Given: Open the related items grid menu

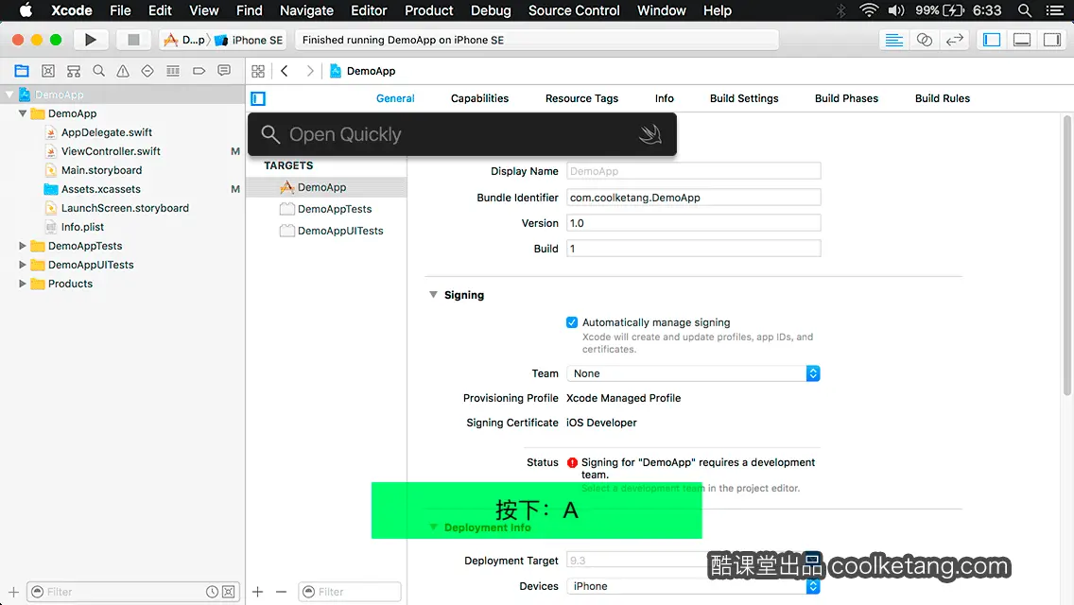Looking at the screenshot, I should click(x=258, y=71).
